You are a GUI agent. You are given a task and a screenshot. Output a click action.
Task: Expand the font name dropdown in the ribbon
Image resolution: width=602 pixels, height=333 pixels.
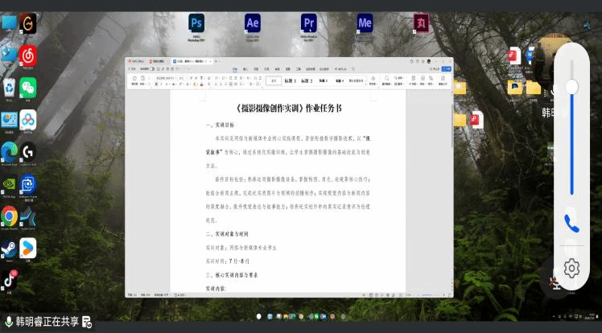coord(175,78)
